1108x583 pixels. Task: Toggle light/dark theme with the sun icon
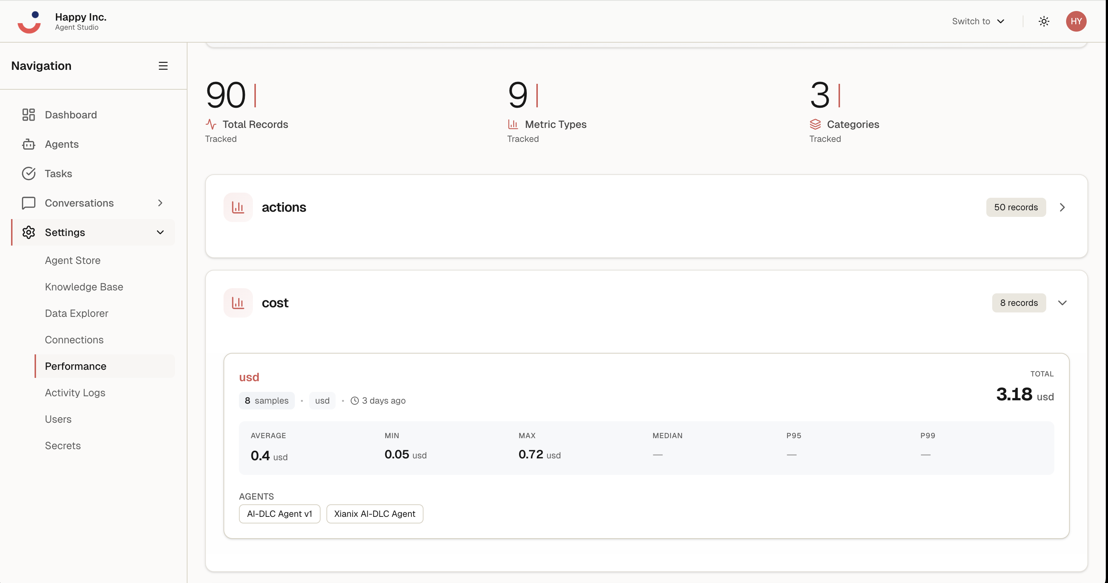click(x=1044, y=21)
